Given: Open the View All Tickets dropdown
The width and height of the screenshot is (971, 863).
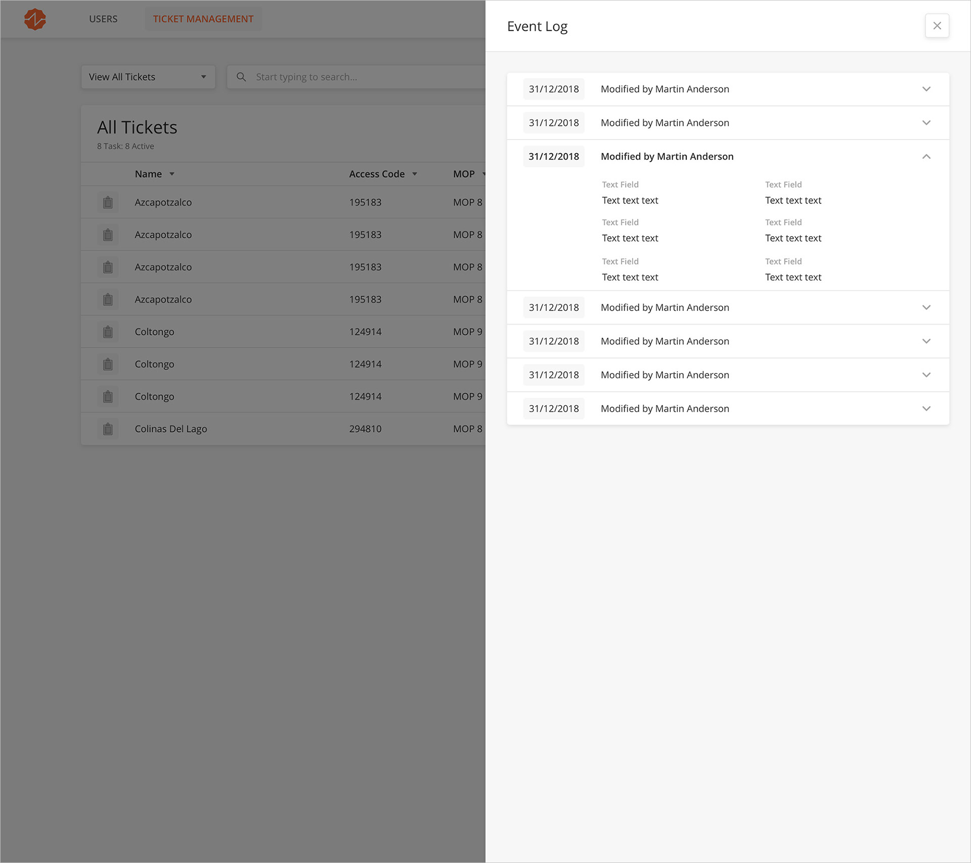Looking at the screenshot, I should (x=148, y=77).
